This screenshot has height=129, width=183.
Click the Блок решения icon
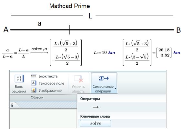(x=19, y=79)
